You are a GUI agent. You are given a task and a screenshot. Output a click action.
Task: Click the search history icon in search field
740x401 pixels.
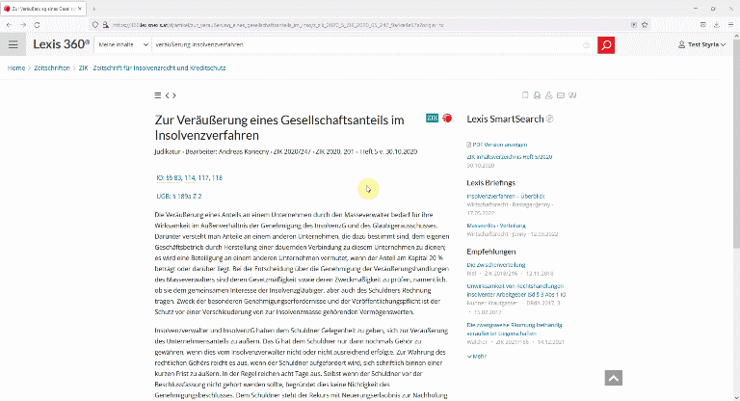click(x=586, y=45)
